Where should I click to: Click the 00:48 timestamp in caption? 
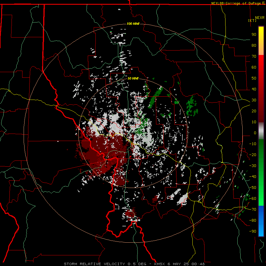(198, 264)
